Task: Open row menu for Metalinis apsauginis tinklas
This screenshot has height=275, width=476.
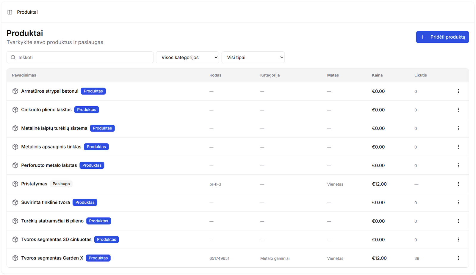Action: pos(458,147)
